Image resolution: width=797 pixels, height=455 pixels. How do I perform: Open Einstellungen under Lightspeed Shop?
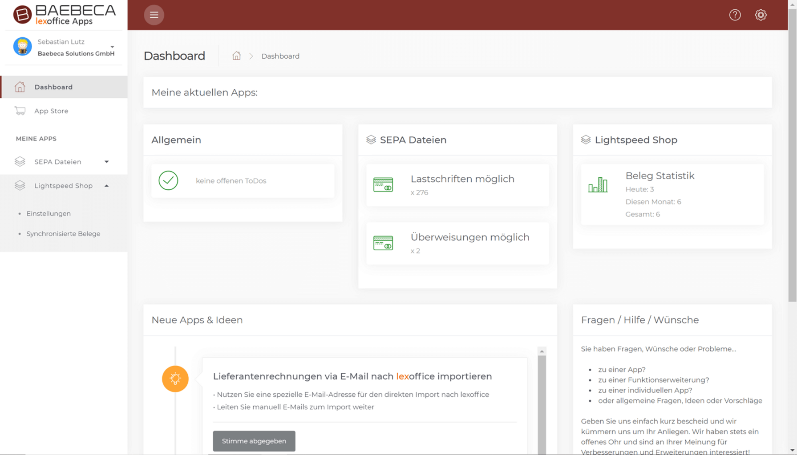tap(49, 214)
